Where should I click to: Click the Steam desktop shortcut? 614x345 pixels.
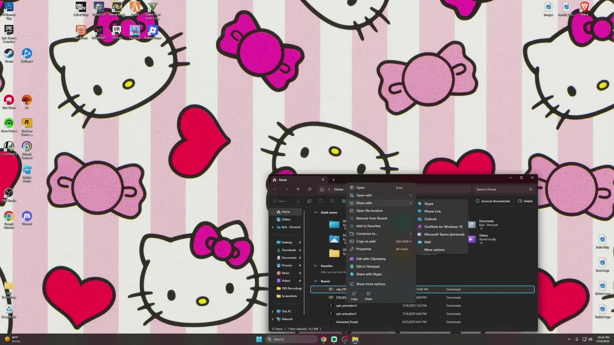point(9,56)
